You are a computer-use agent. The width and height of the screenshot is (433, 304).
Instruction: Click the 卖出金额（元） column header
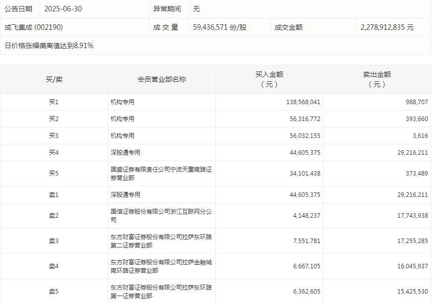[377, 79]
